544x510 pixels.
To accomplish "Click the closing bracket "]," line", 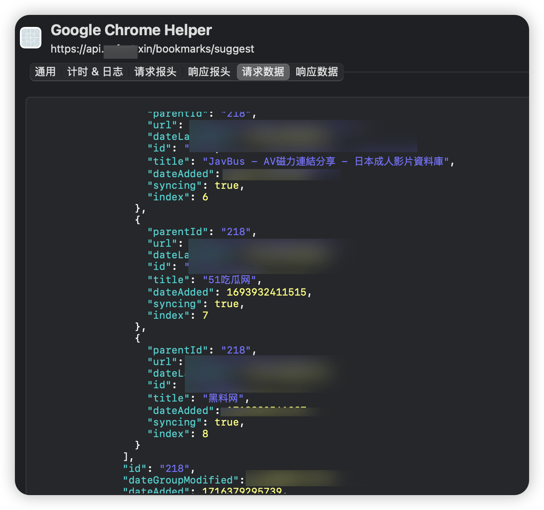I will click(x=128, y=457).
